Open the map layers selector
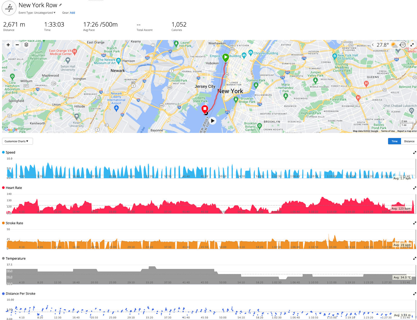The image size is (417, 320). pos(26,45)
